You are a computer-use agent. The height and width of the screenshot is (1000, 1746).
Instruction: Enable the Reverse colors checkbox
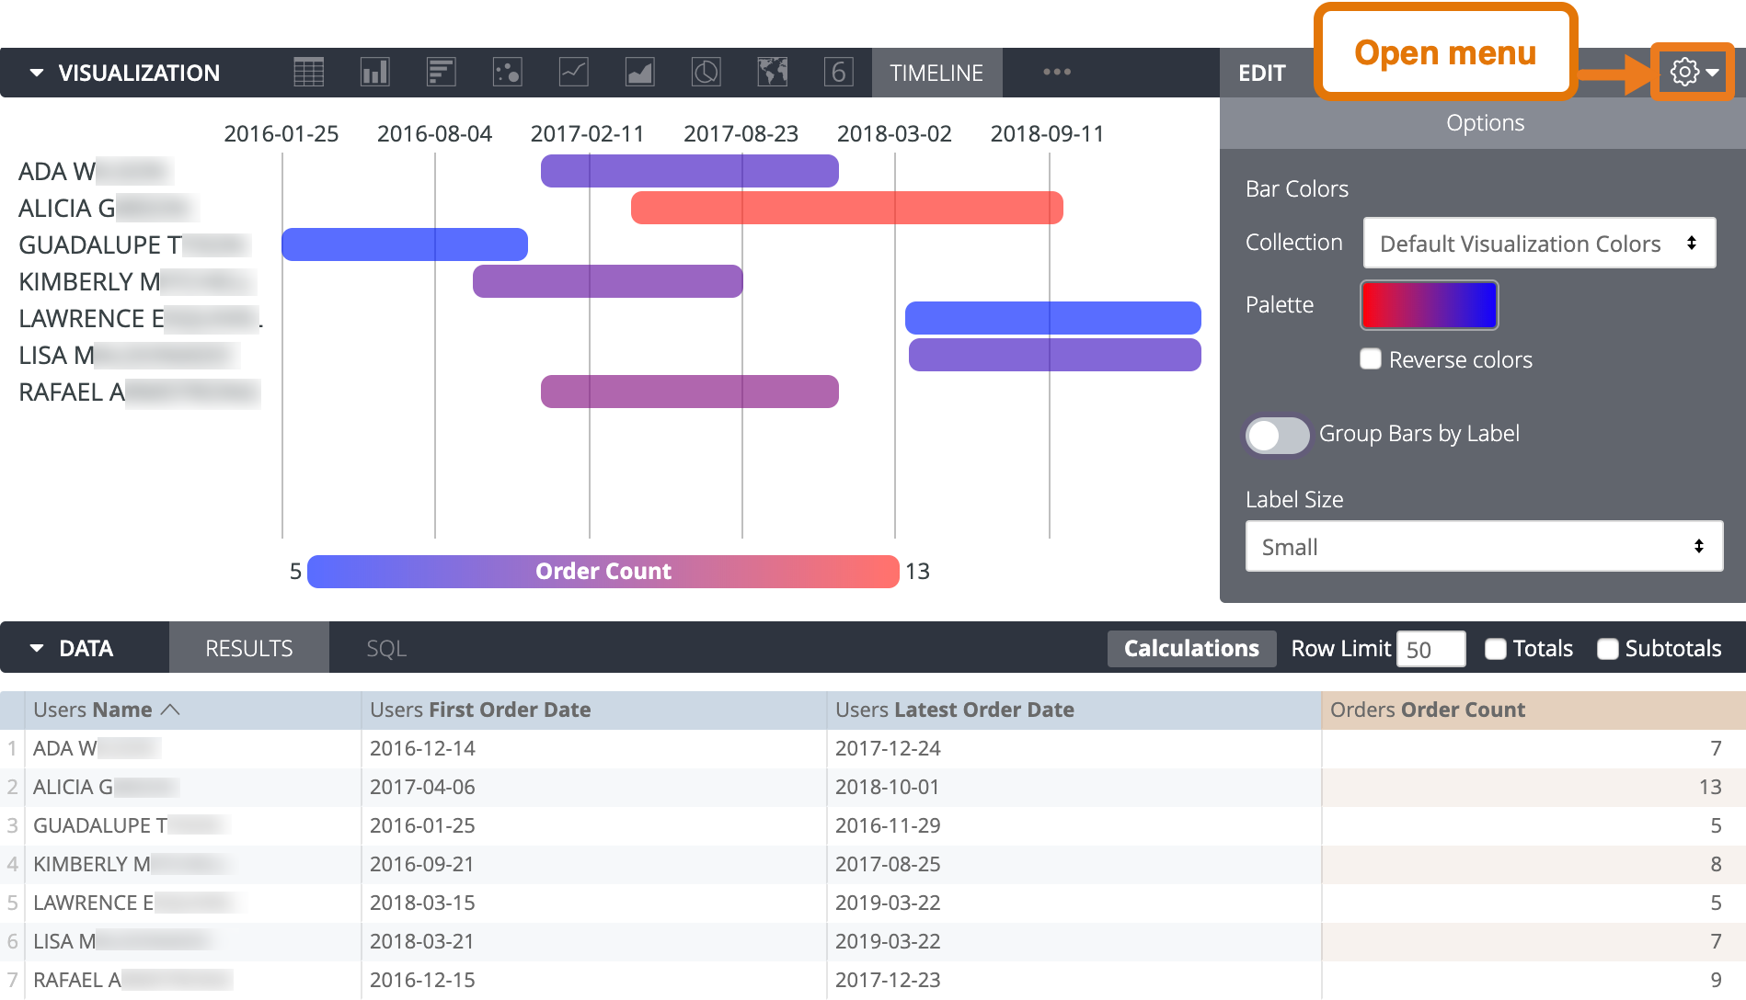point(1370,359)
